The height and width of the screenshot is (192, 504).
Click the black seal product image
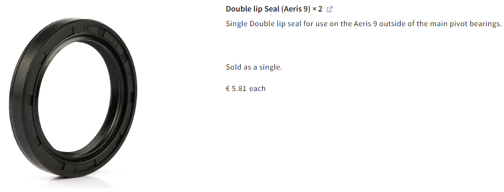(x=73, y=97)
